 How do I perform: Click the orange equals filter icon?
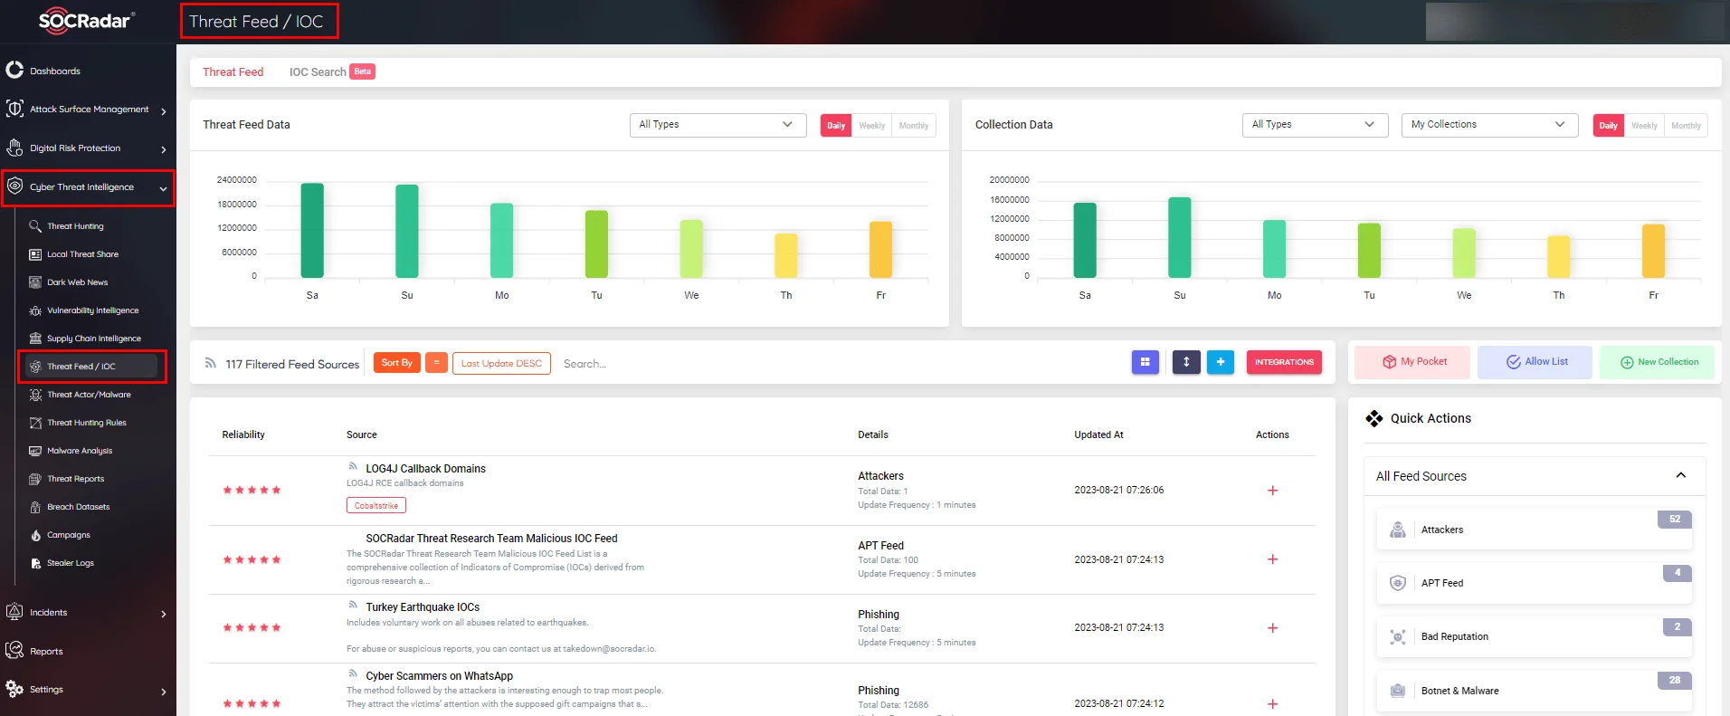pyautogui.click(x=436, y=363)
